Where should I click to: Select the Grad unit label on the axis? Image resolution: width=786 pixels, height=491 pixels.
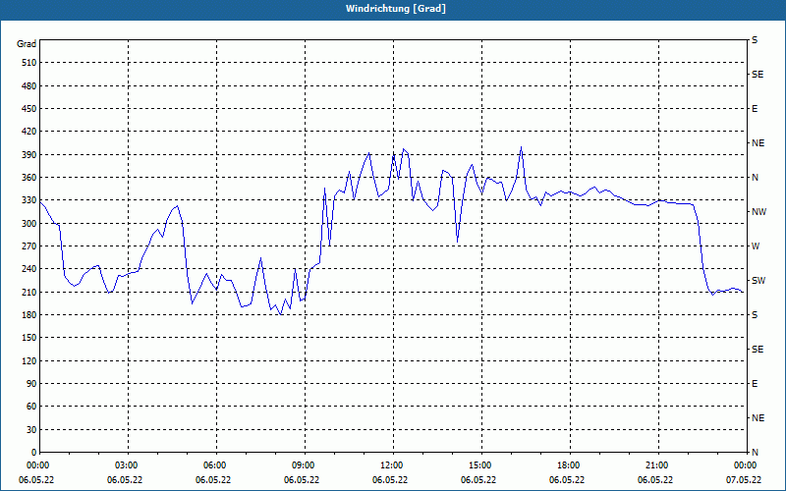pos(27,44)
